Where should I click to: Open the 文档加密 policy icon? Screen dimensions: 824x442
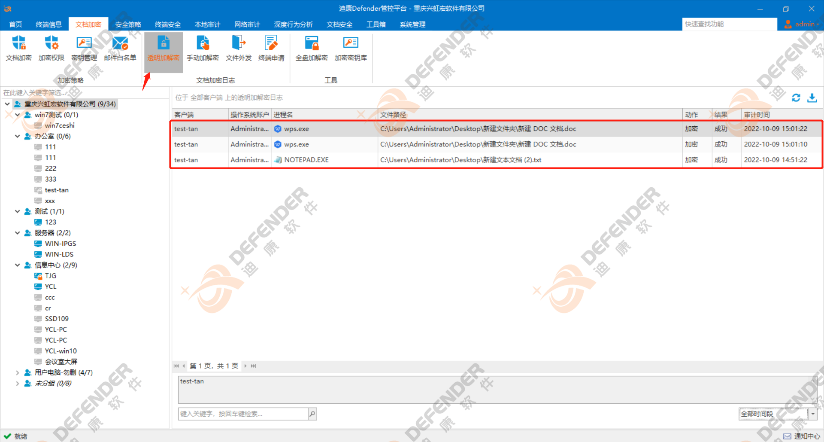tap(18, 49)
